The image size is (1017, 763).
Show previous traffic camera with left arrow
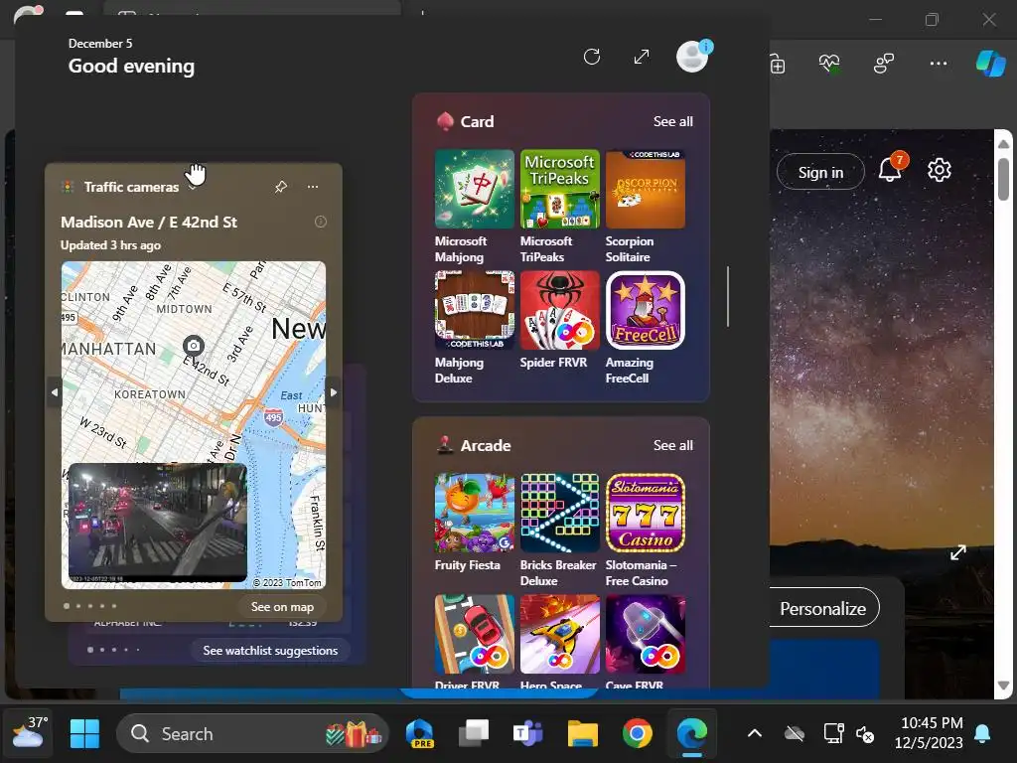coord(55,391)
